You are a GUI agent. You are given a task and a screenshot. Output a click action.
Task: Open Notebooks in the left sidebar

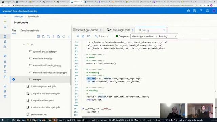point(5,36)
